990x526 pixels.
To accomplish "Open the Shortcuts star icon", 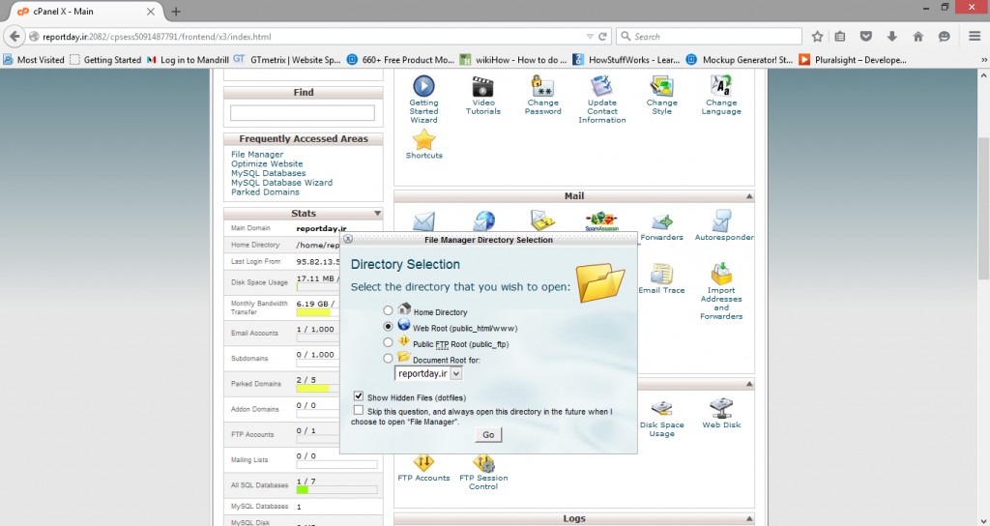I will (x=423, y=140).
